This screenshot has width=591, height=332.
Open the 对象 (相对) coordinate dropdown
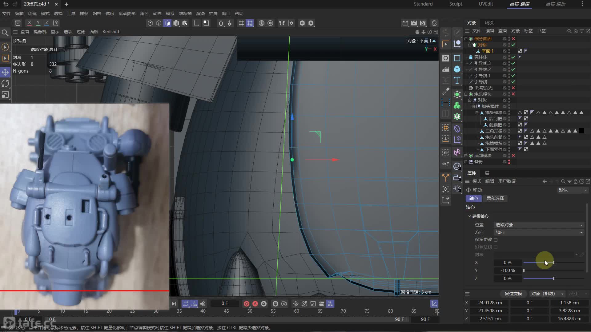point(547,294)
